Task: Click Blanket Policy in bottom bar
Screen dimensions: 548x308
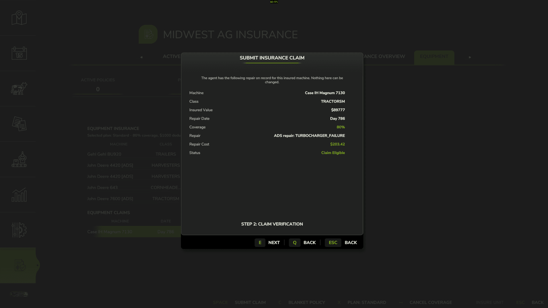Action: point(307,302)
